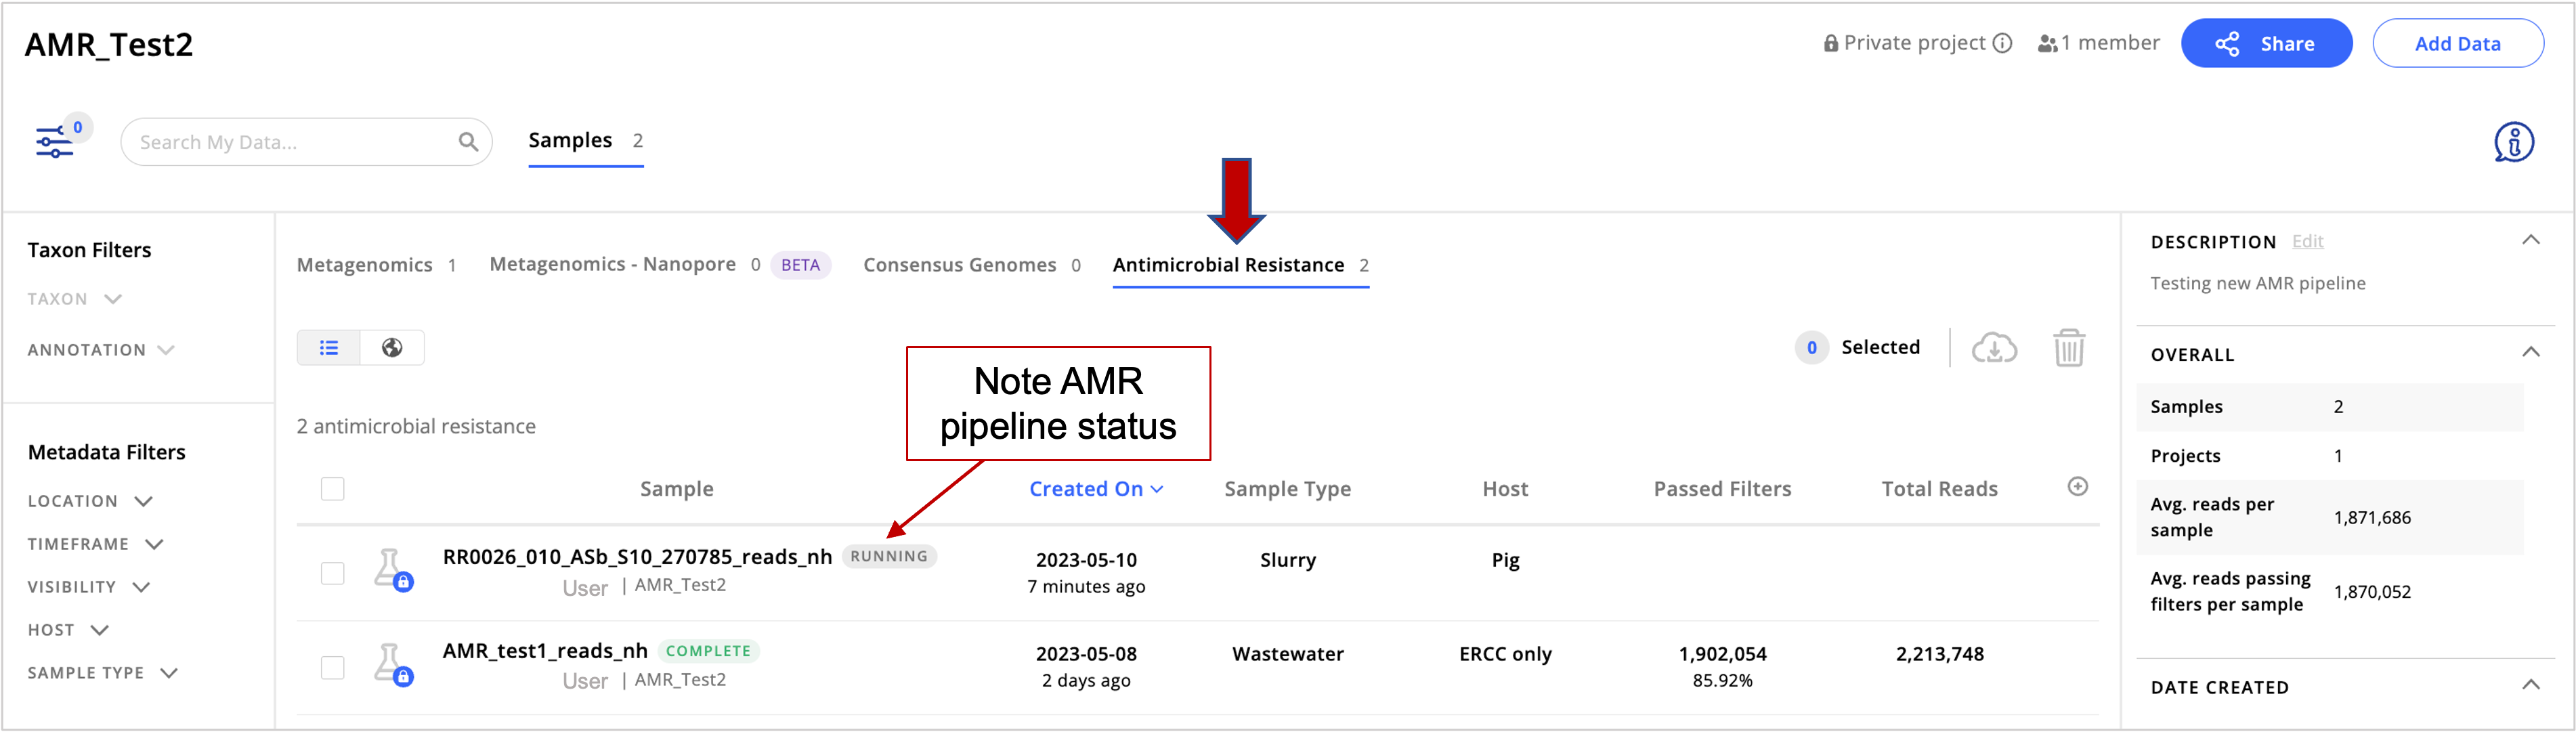Open the Created On sort dropdown
Image resolution: width=2576 pixels, height=732 pixels.
click(1096, 489)
